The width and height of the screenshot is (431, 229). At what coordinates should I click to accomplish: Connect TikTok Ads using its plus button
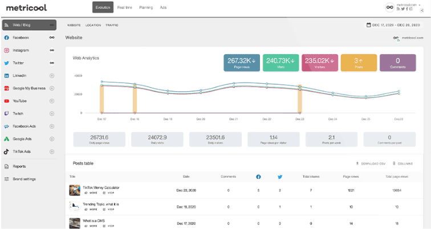pos(52,152)
